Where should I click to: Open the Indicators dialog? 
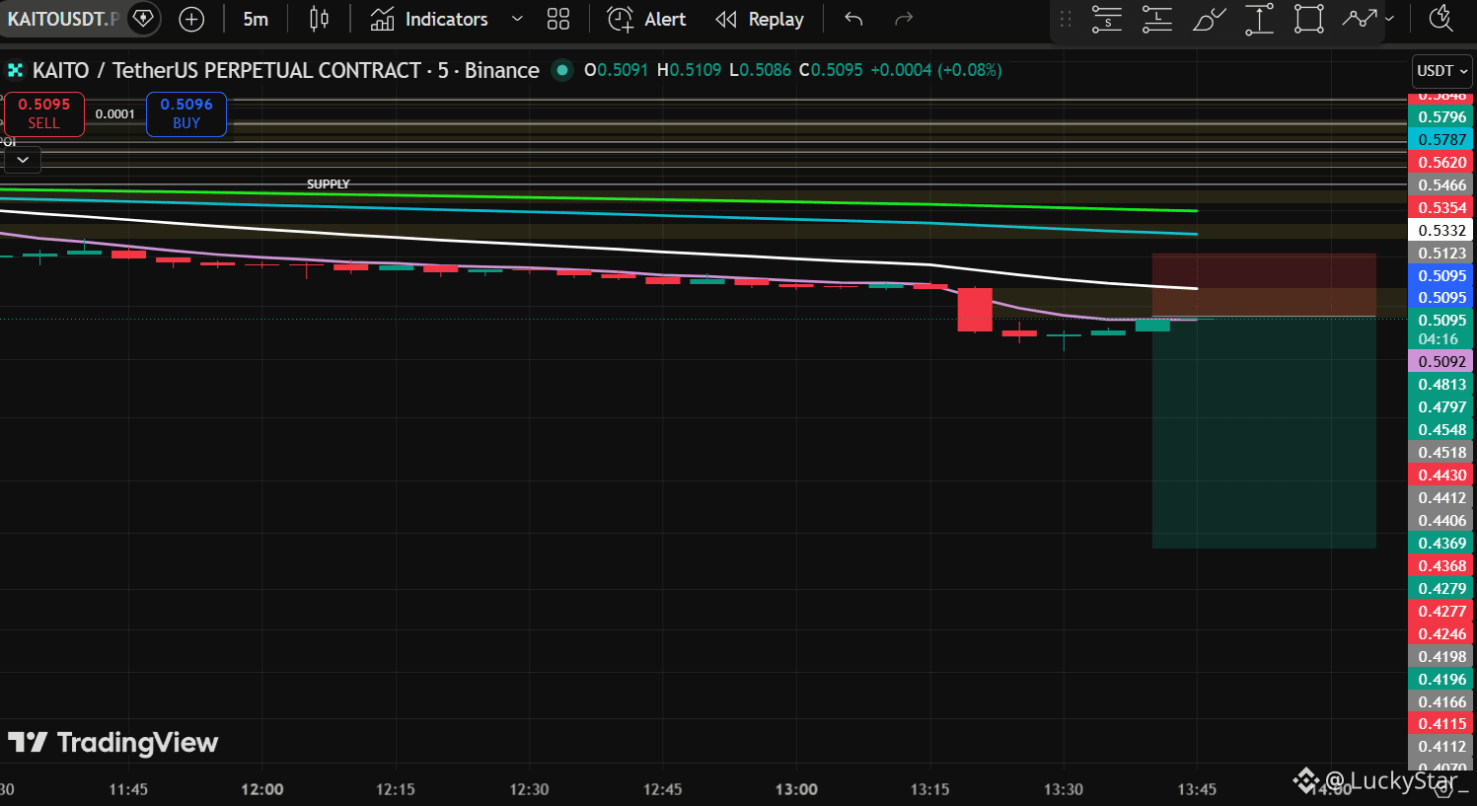(x=429, y=19)
